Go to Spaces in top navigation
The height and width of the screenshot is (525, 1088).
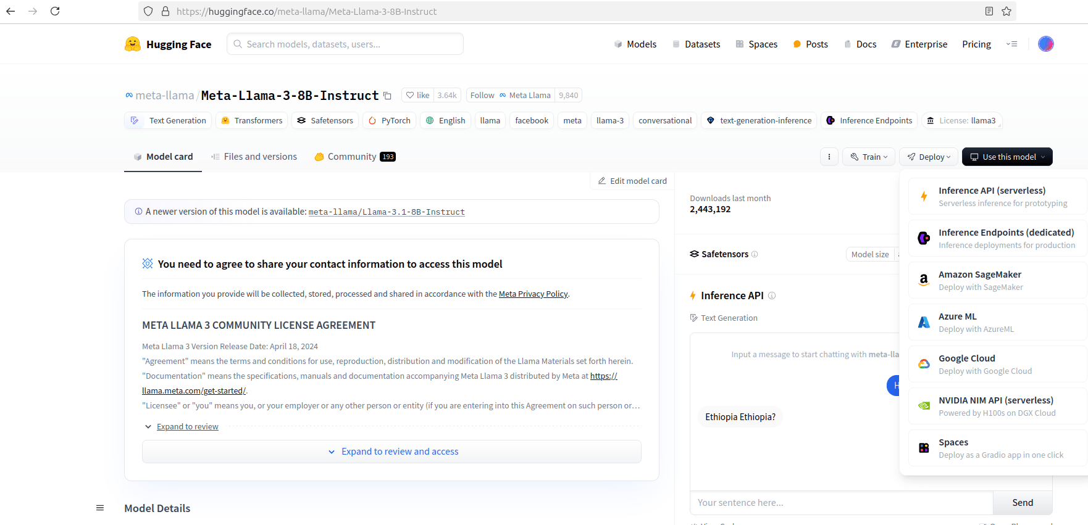[x=756, y=44]
